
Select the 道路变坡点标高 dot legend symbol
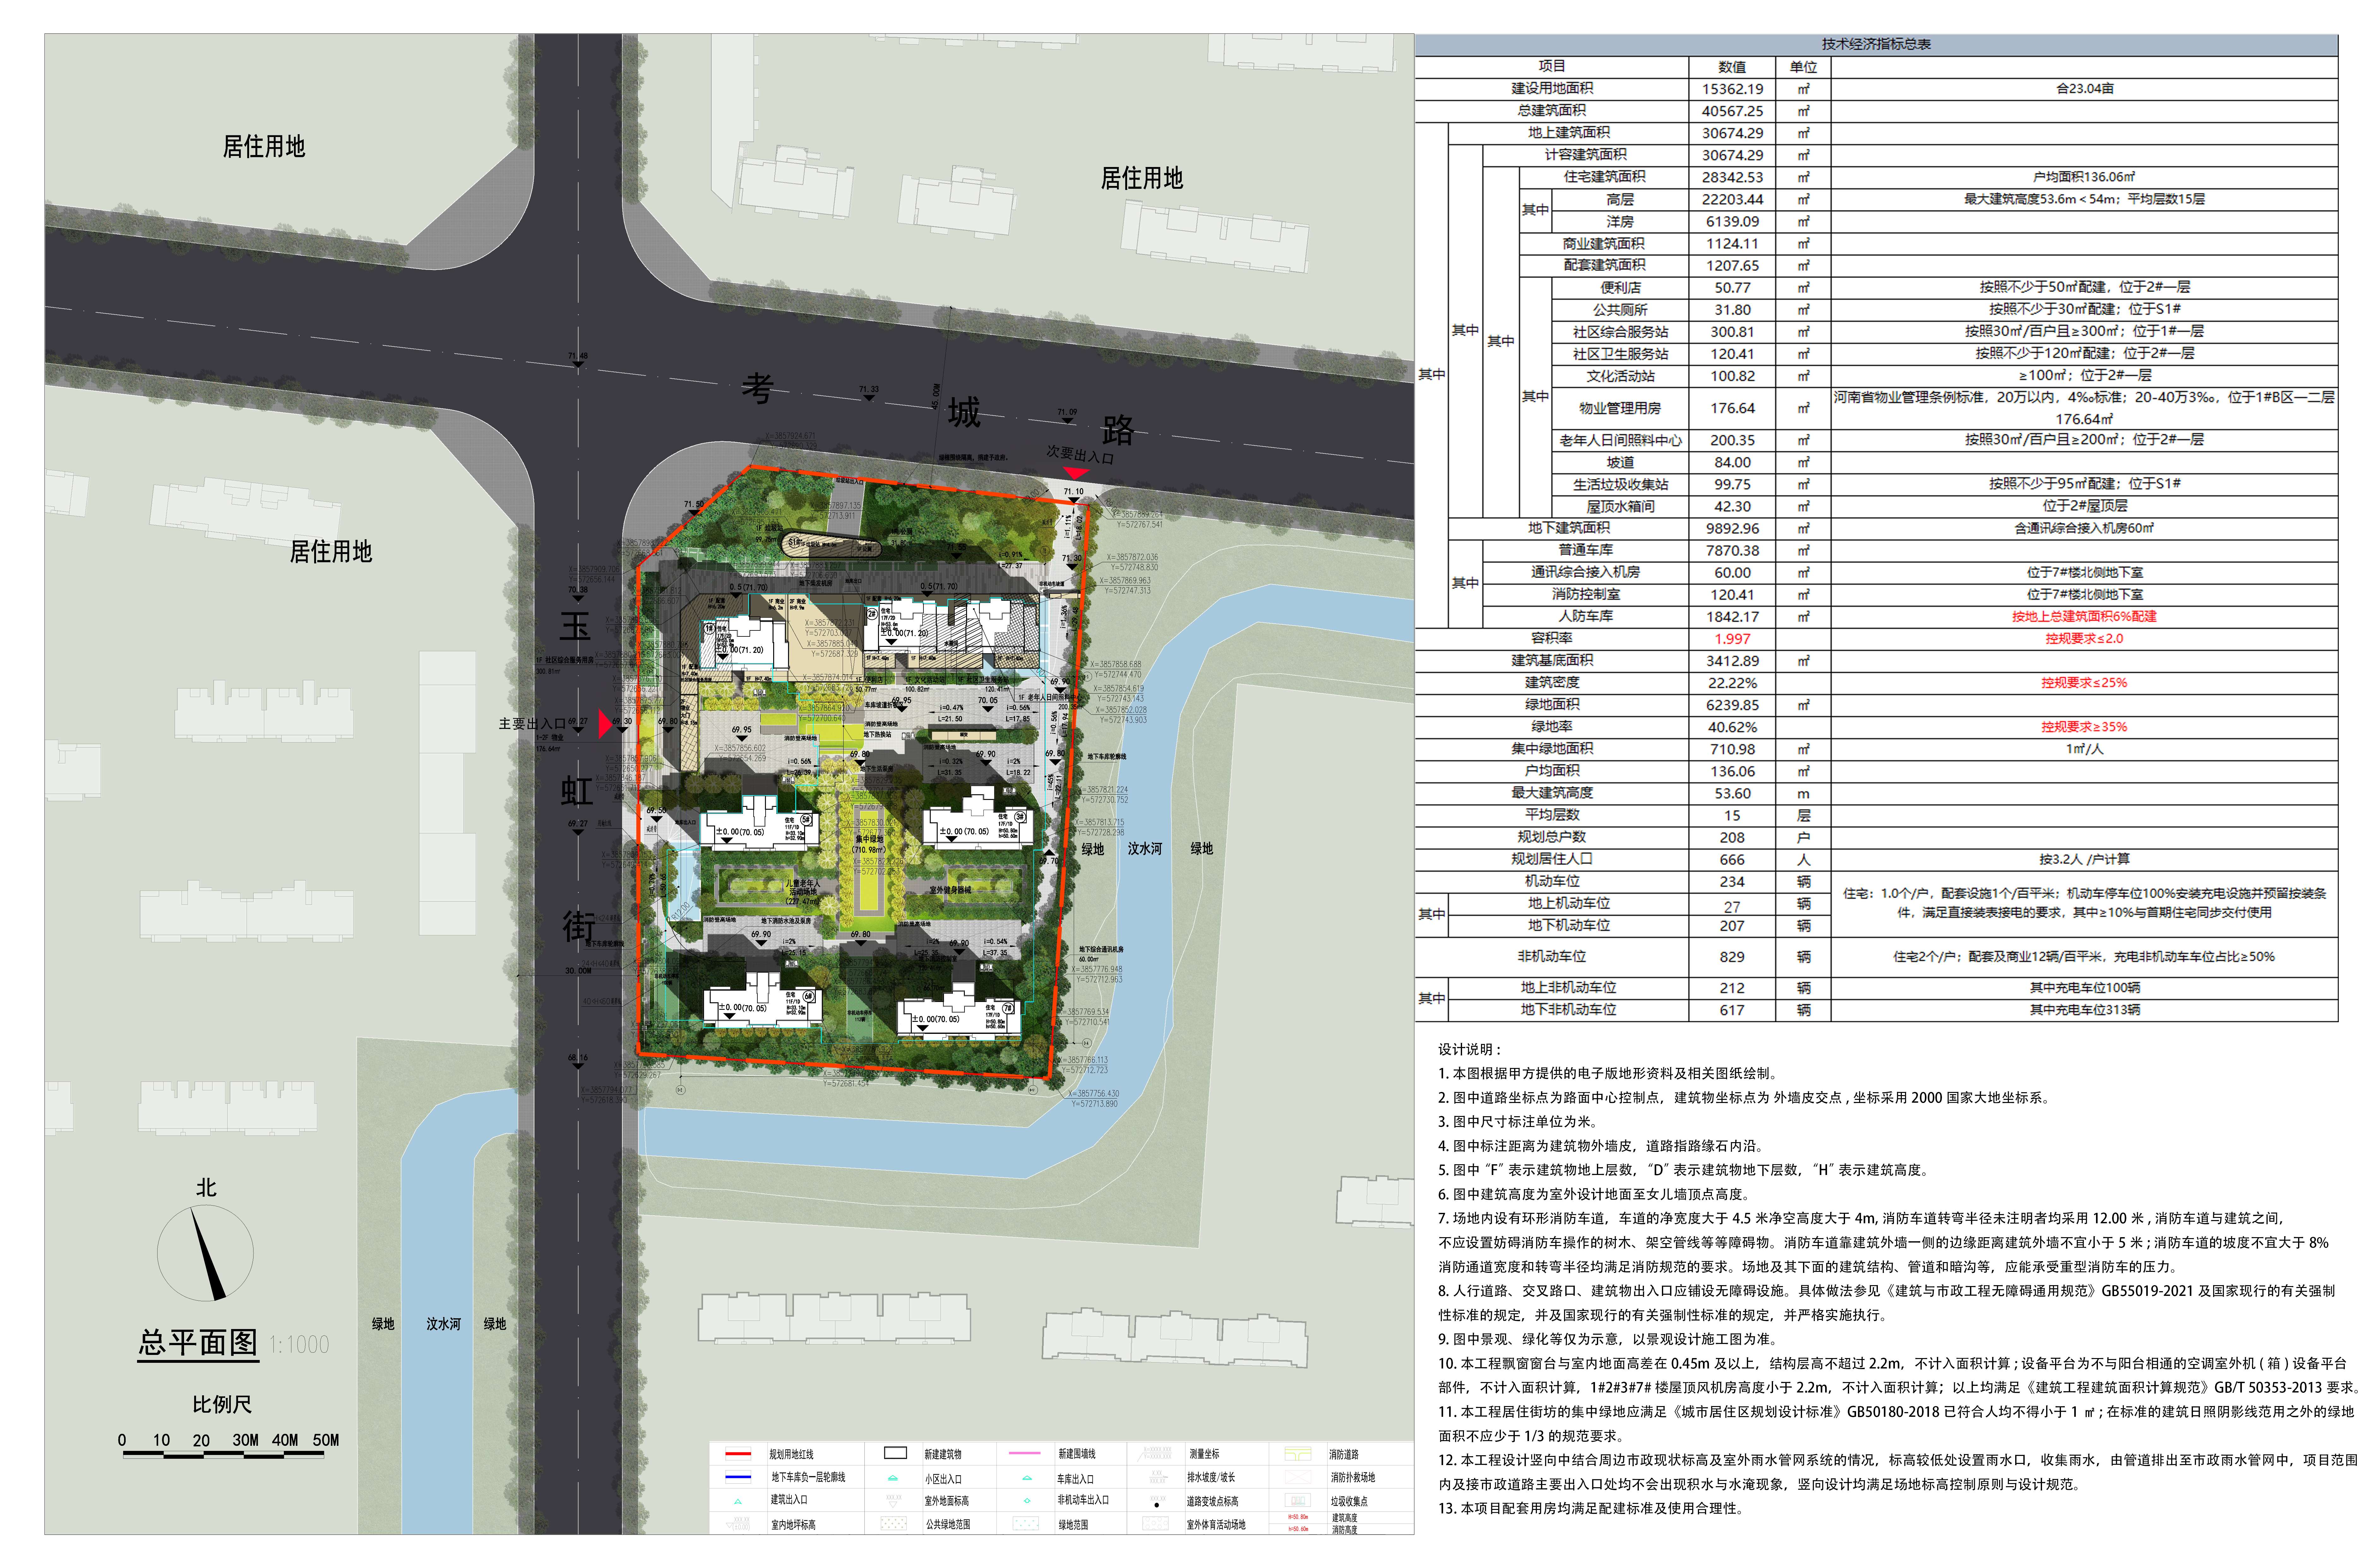click(1157, 1505)
